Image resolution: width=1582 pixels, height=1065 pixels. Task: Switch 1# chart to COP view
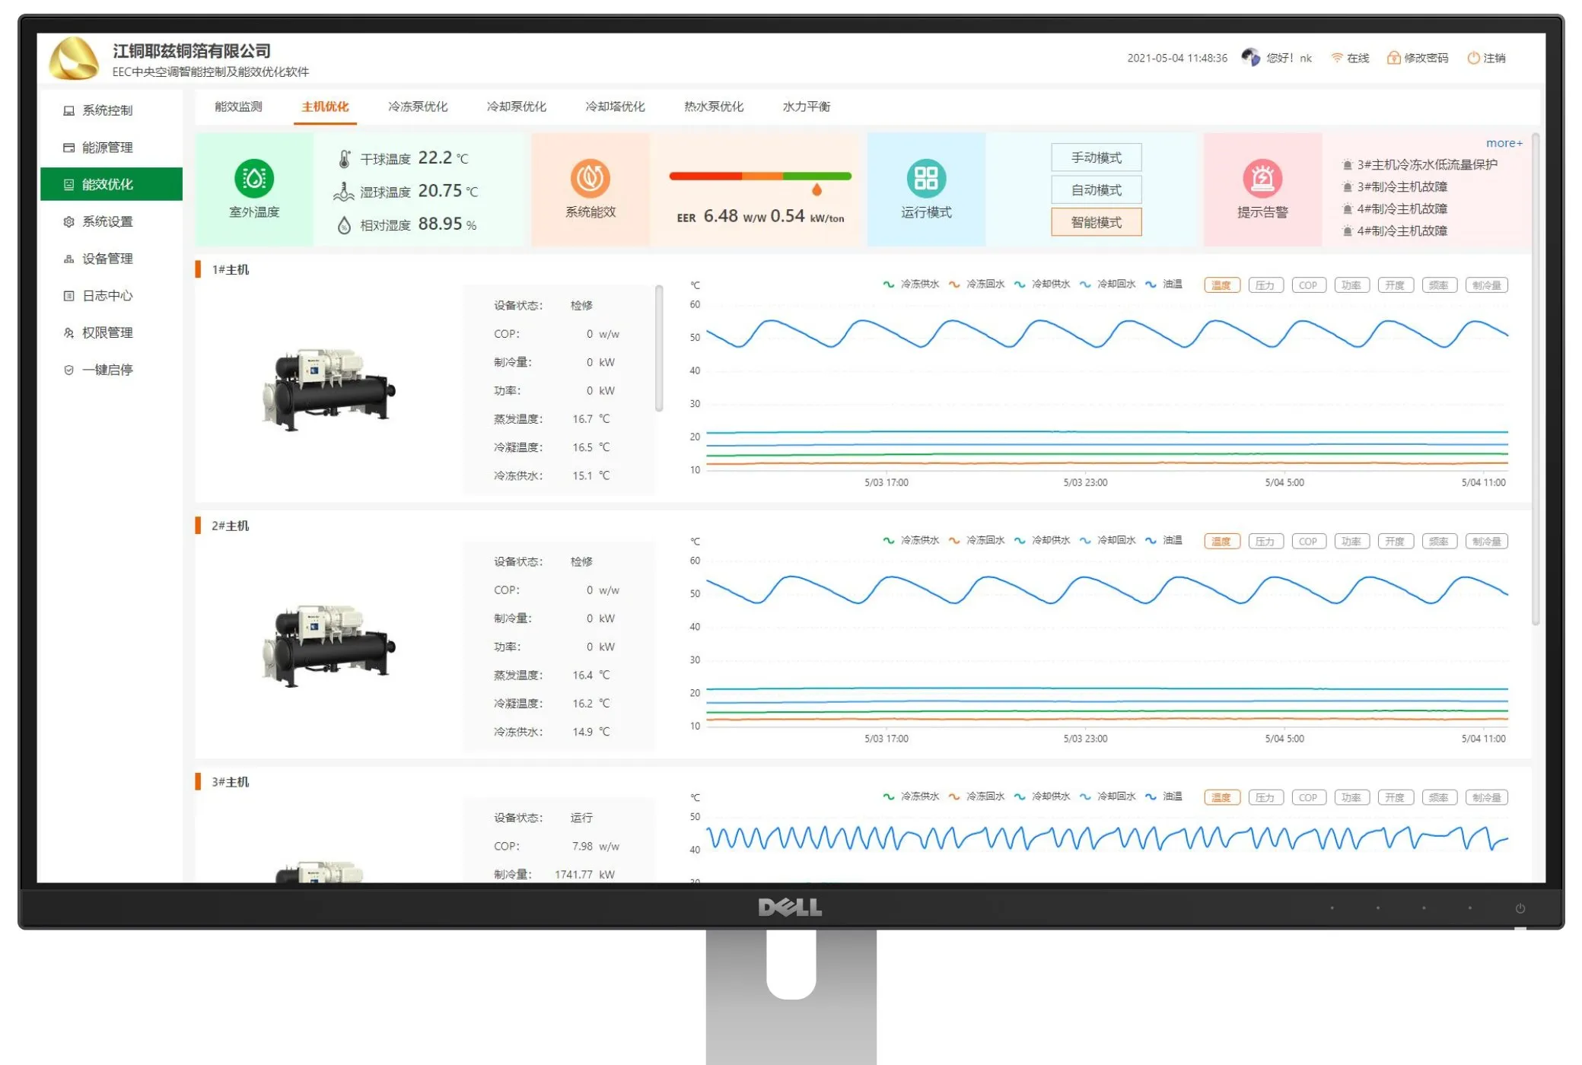coord(1308,285)
